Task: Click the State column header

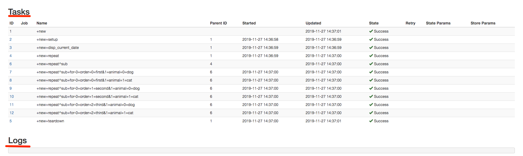Action: [374, 23]
